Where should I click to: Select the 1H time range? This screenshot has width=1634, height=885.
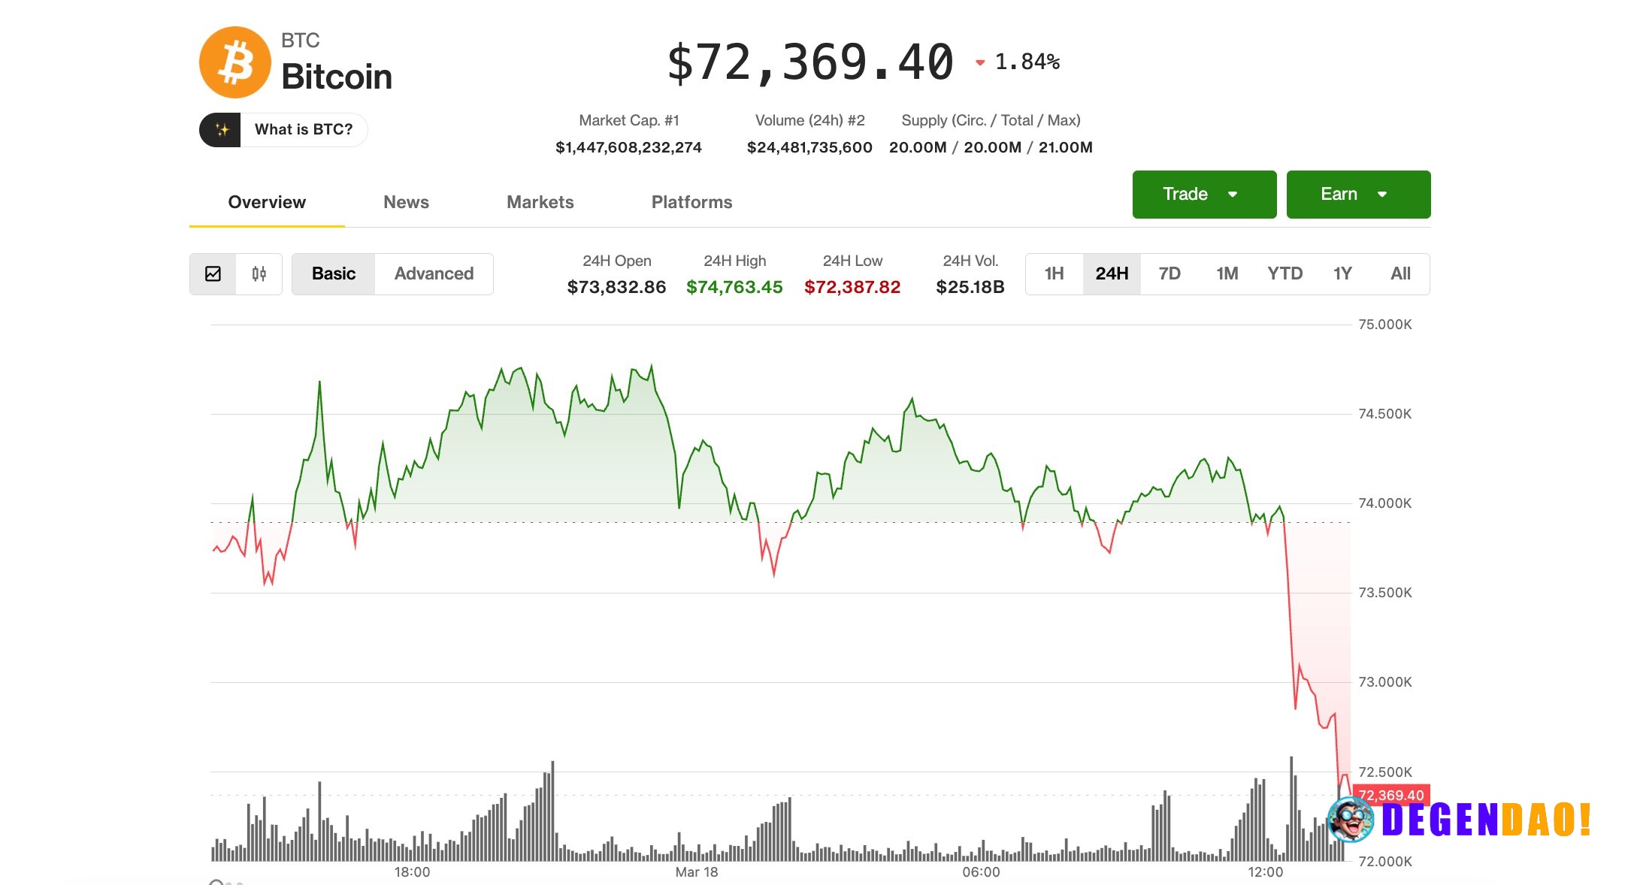1053,273
